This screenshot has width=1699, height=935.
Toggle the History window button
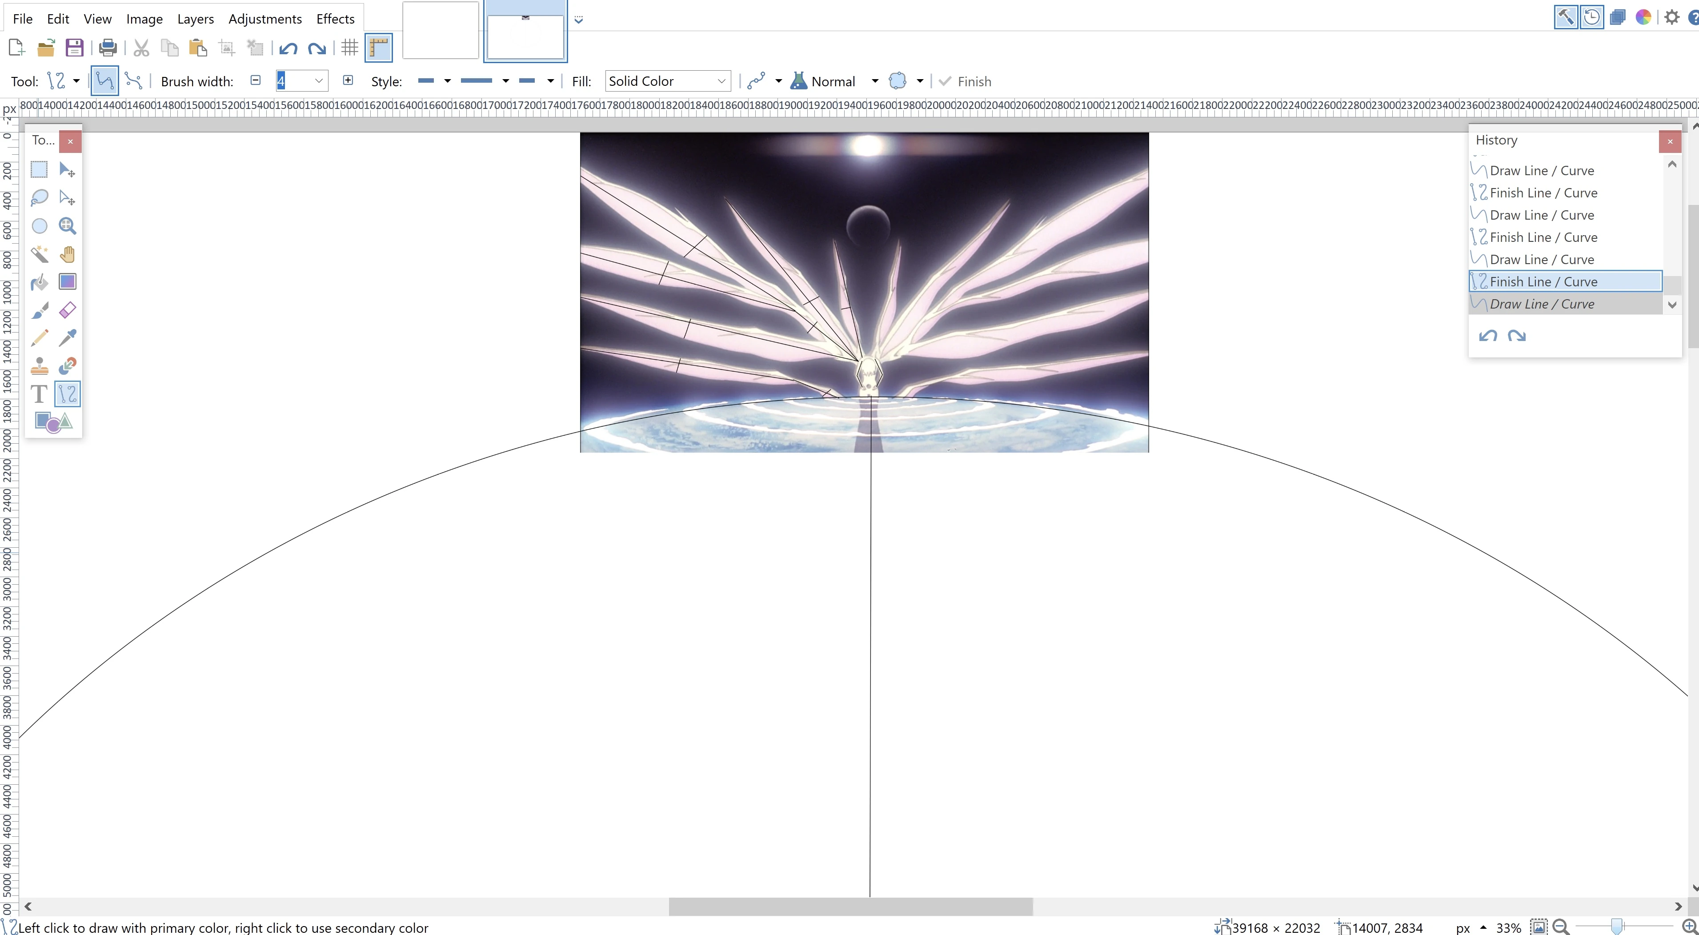pyautogui.click(x=1591, y=17)
